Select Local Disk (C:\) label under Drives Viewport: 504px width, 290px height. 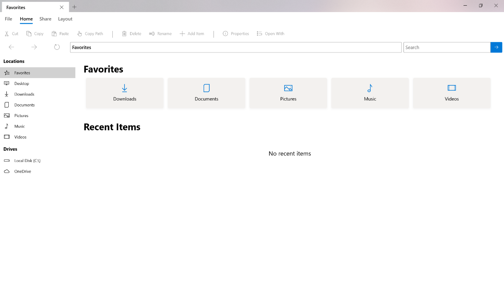(x=27, y=160)
